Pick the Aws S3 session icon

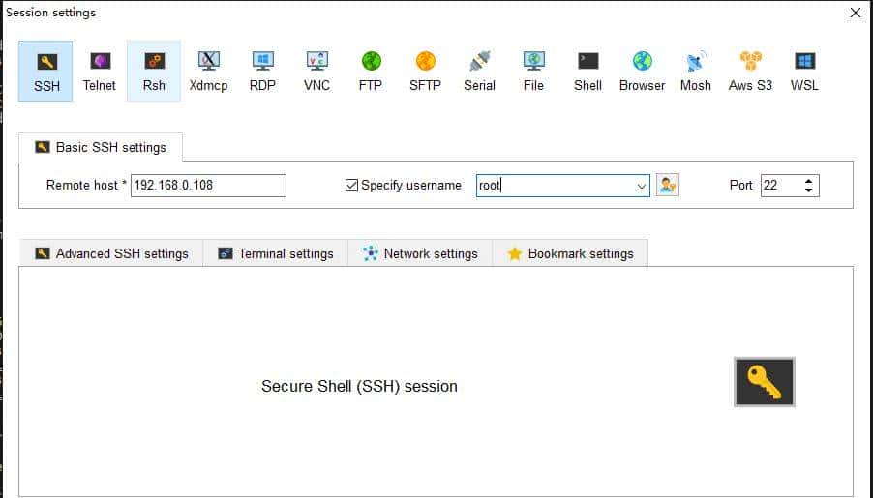coord(750,70)
